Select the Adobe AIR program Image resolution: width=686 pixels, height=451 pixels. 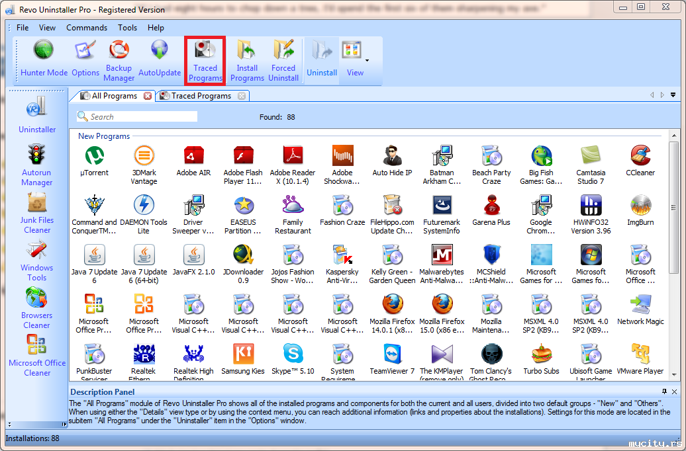point(193,161)
